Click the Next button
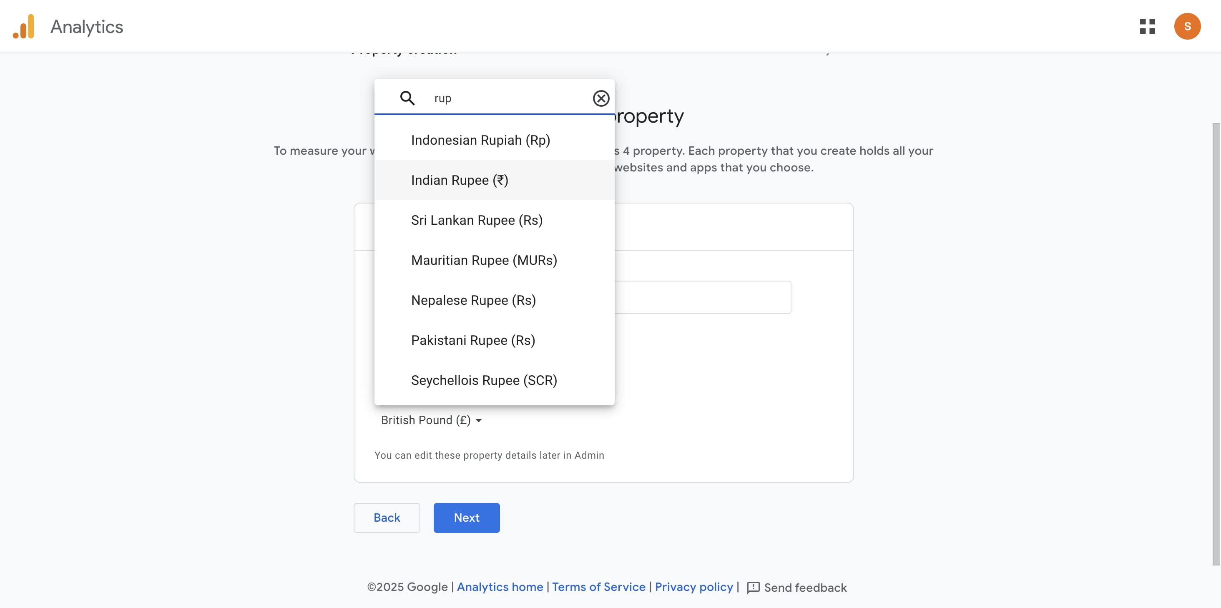 [x=466, y=518]
